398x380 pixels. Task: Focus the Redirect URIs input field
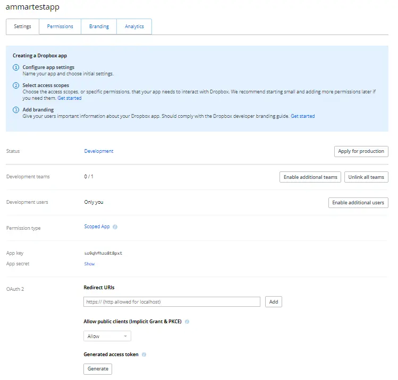point(172,302)
